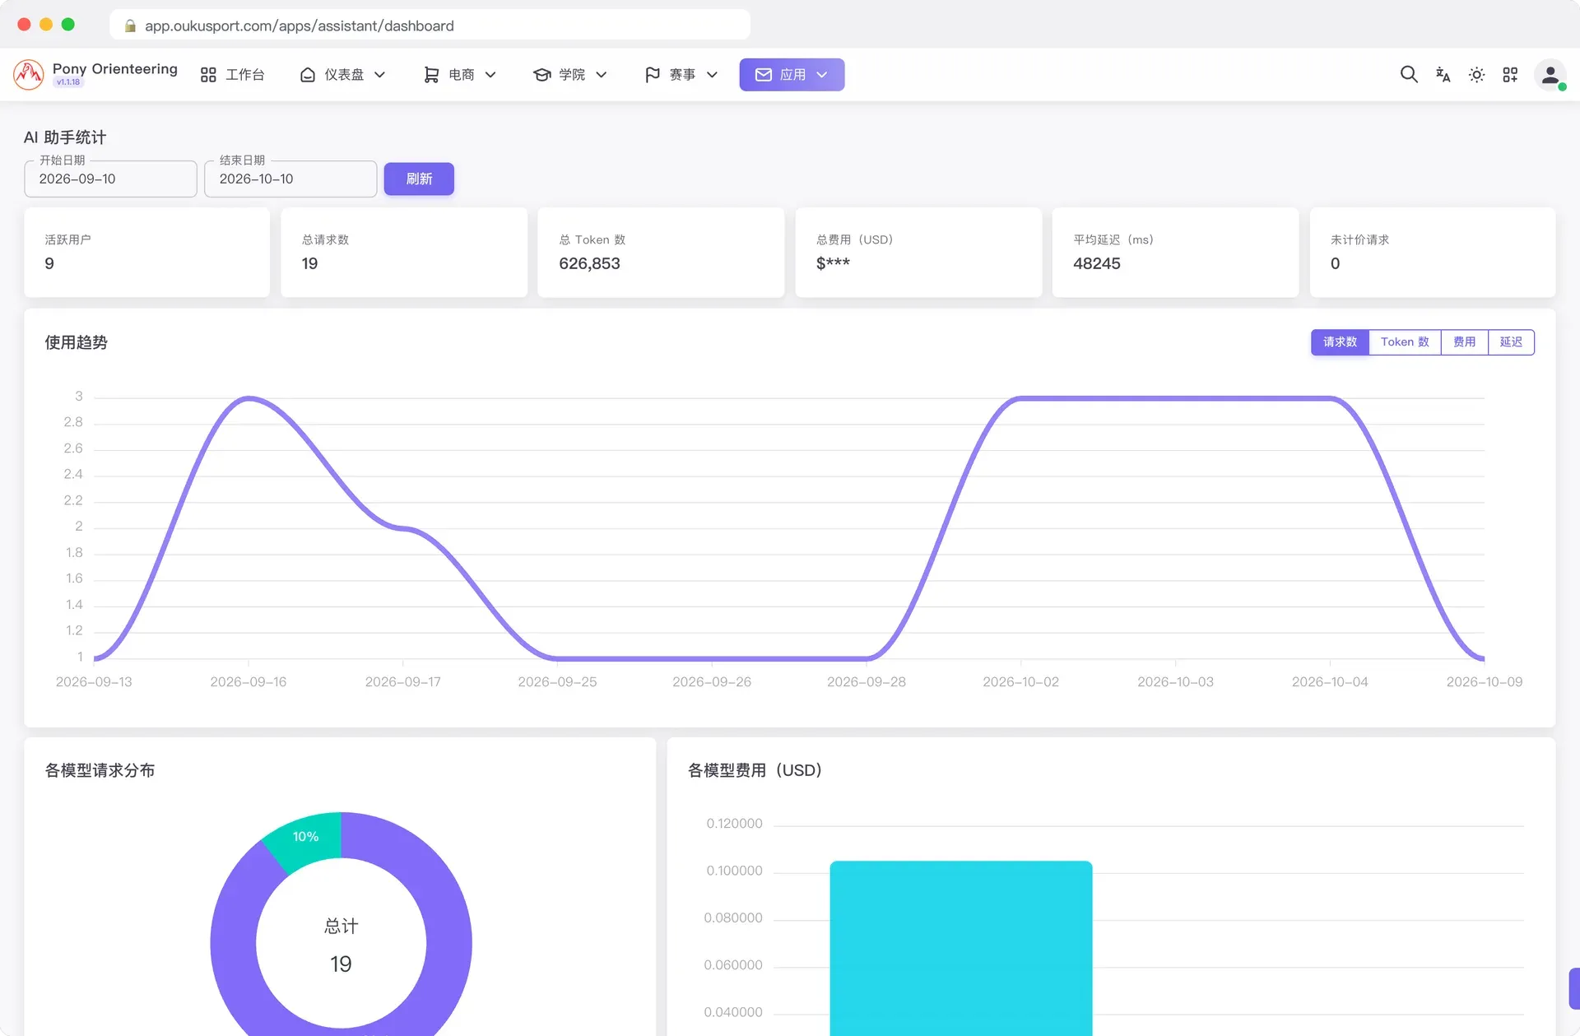The height and width of the screenshot is (1036, 1580).
Task: Open the 学院 menu label
Action: pos(572,75)
